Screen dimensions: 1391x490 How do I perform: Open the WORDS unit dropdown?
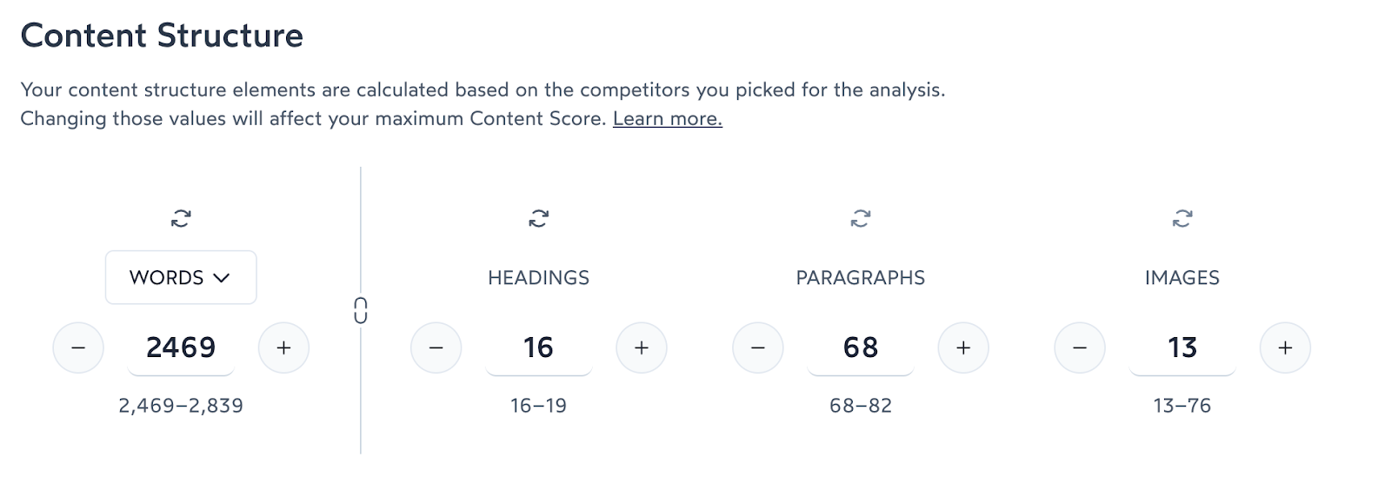181,278
